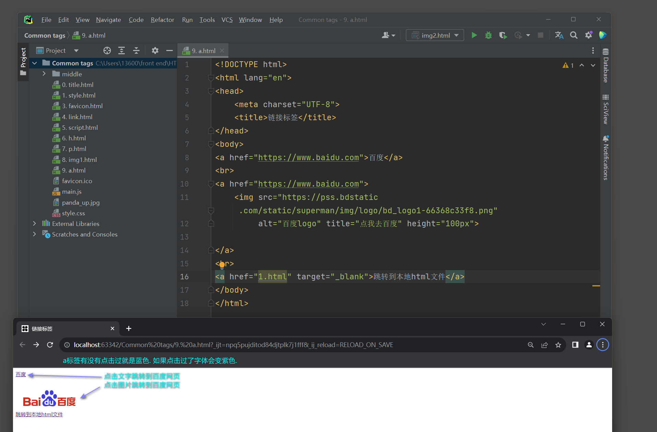This screenshot has height=432, width=657.
Task: Click the Stop square button
Action: coord(540,35)
